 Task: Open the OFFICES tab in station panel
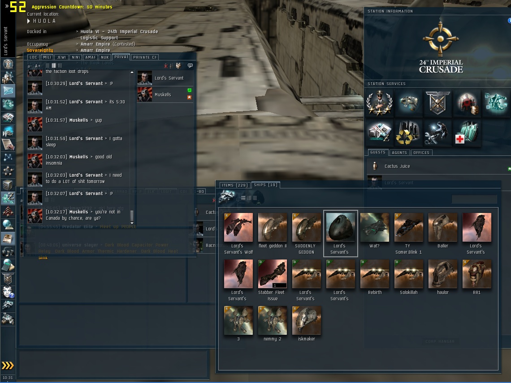(x=421, y=152)
